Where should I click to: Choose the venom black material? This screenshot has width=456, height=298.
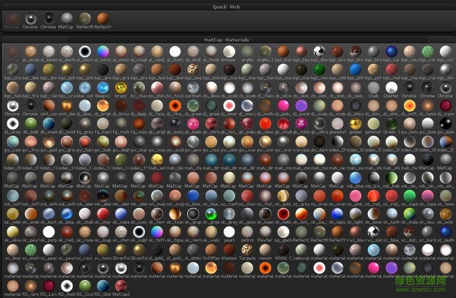(x=265, y=250)
